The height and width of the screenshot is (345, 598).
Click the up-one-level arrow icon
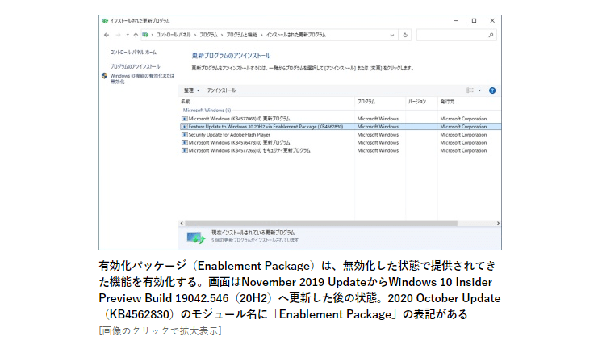135,35
